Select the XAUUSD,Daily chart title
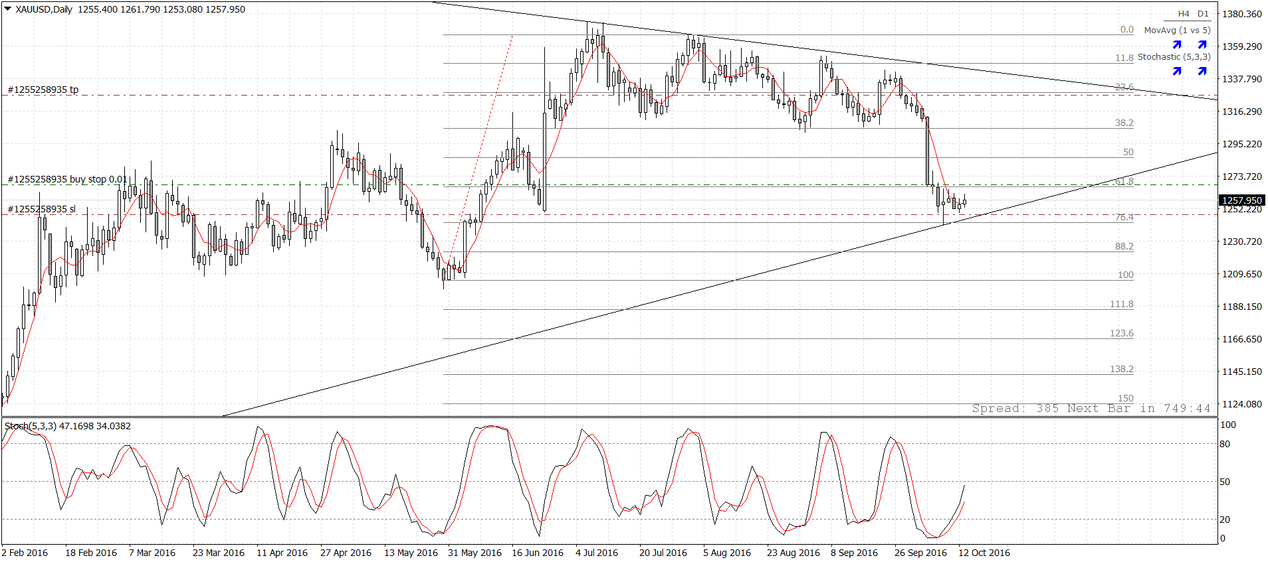1268x562 pixels. pyautogui.click(x=44, y=9)
